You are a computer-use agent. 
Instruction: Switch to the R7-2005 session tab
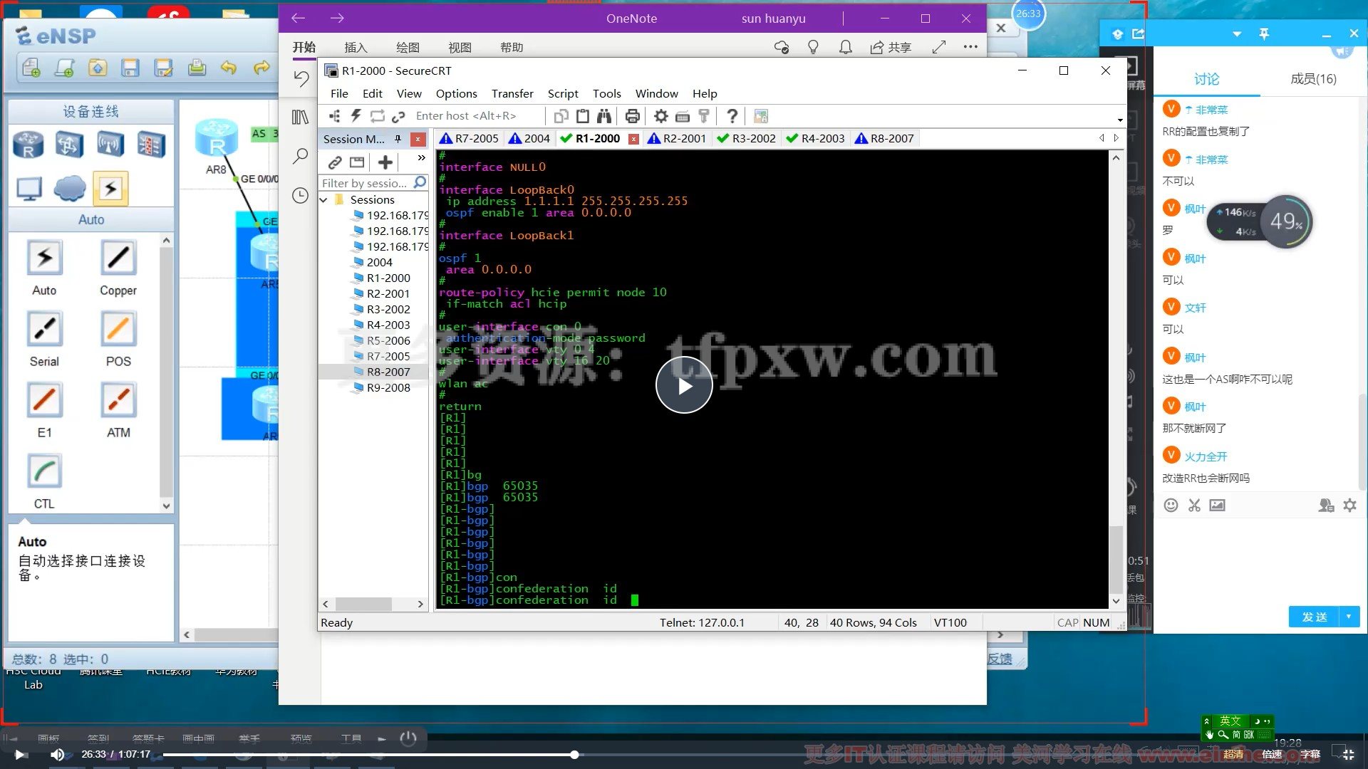point(470,138)
